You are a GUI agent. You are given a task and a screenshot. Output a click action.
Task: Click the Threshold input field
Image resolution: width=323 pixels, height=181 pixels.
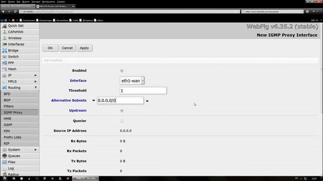point(143,90)
